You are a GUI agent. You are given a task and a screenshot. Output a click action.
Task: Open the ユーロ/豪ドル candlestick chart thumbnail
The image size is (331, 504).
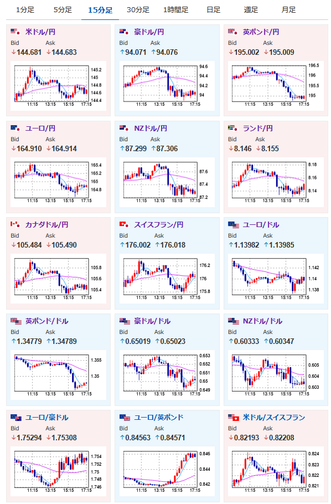tap(58, 471)
